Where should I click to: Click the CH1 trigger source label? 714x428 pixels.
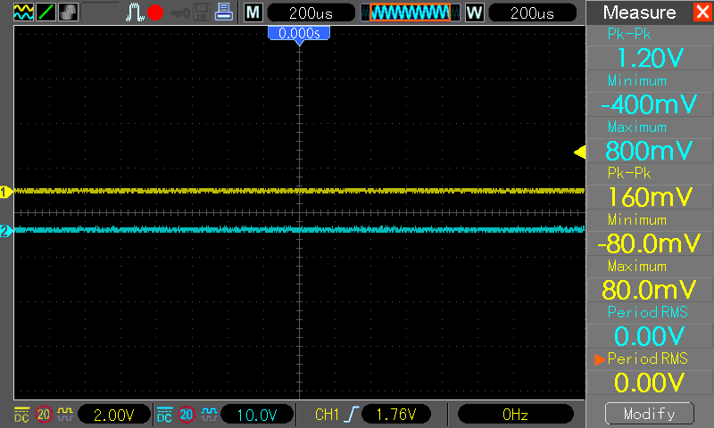tap(327, 415)
